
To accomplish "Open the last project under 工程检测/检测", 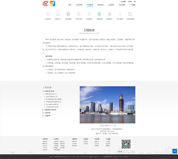I will (x=52, y=107).
